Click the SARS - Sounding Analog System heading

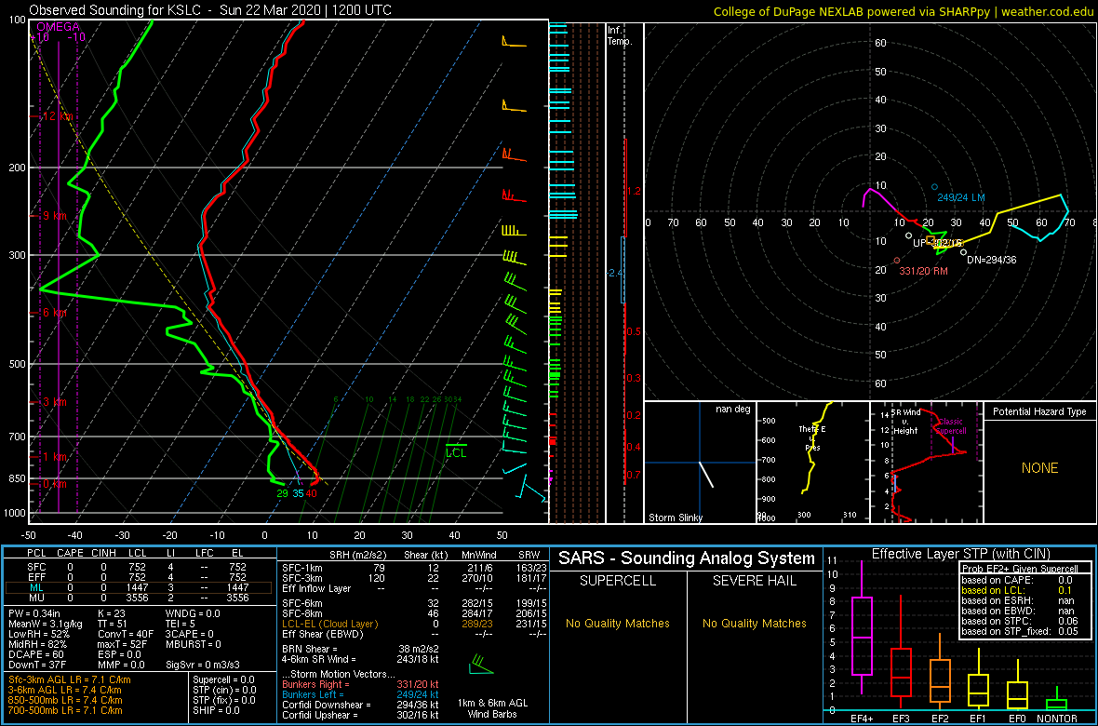coord(687,558)
